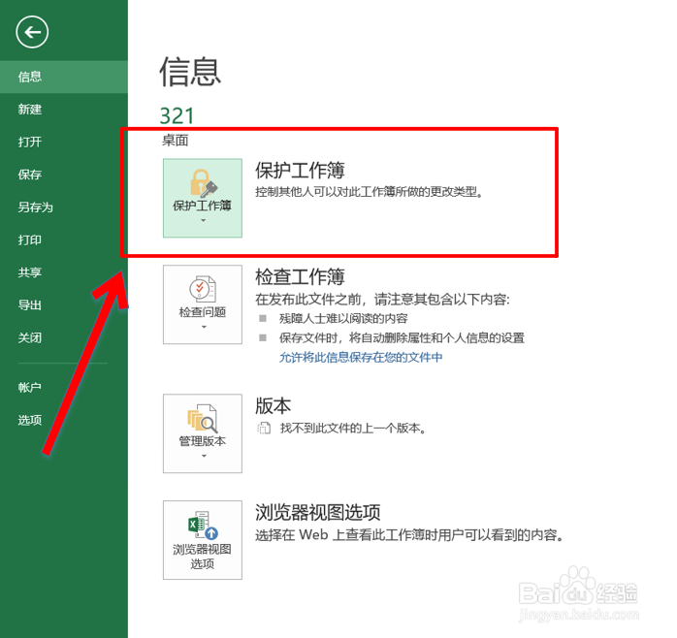Click the 管理版本 button label
Image resolution: width=677 pixels, height=638 pixels.
pos(203,441)
